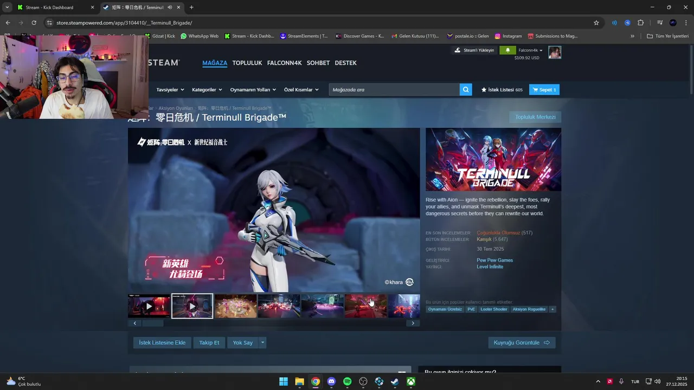Screen dimensions: 694x390
Task: Select the PvE tag
Action: 471,309
